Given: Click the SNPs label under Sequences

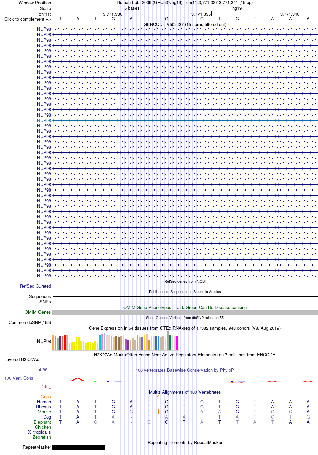Looking at the screenshot, I should (45, 302).
